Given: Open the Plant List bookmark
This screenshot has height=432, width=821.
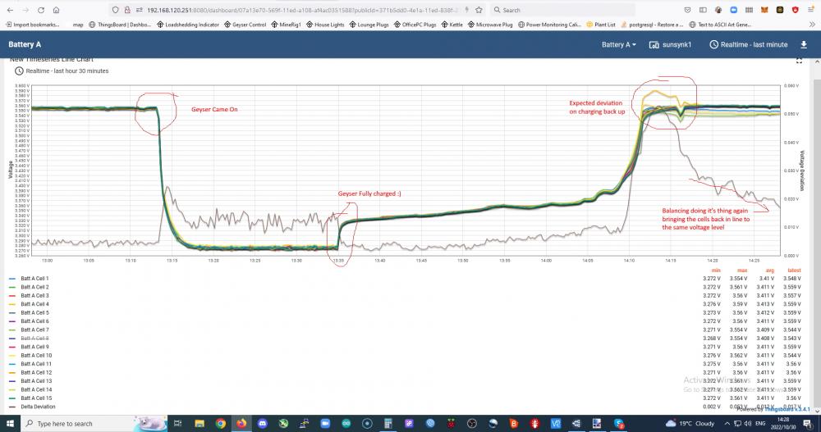Looking at the screenshot, I should pos(601,25).
